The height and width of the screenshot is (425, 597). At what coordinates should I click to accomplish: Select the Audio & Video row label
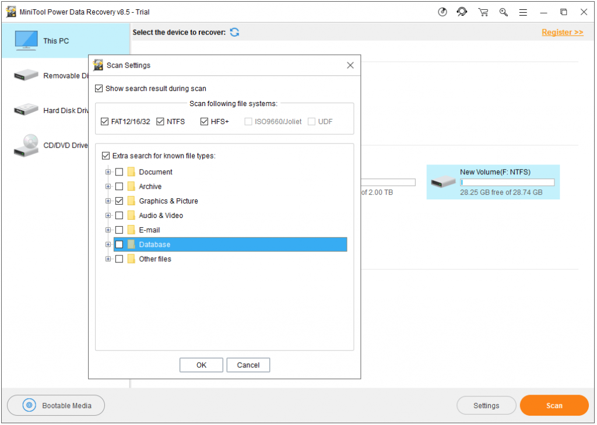pyautogui.click(x=161, y=216)
